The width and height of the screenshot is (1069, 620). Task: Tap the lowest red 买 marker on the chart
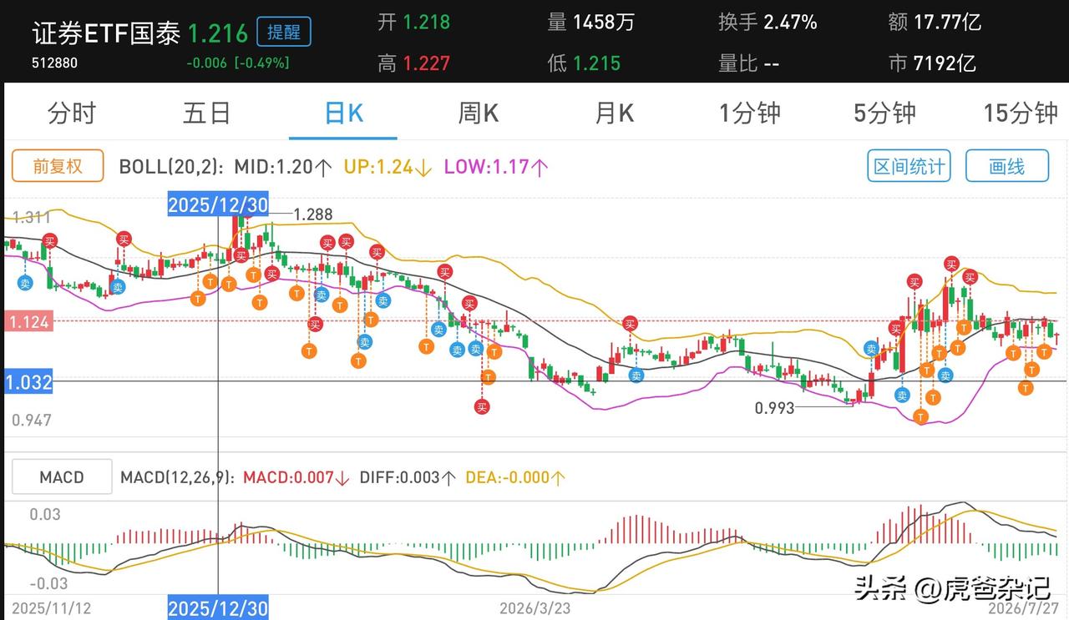tap(482, 406)
